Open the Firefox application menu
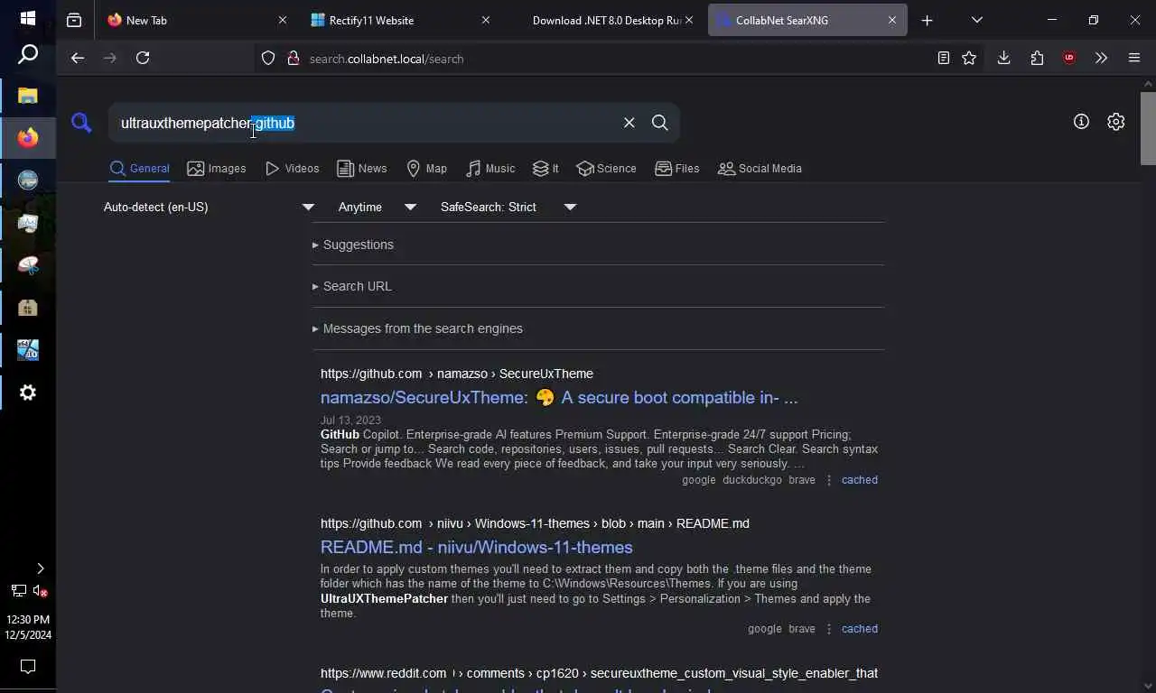 (1134, 58)
